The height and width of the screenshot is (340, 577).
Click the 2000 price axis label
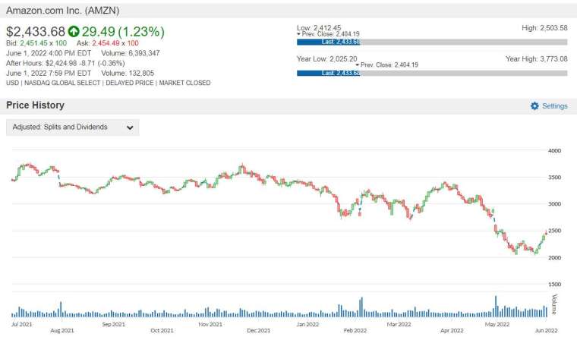click(554, 257)
